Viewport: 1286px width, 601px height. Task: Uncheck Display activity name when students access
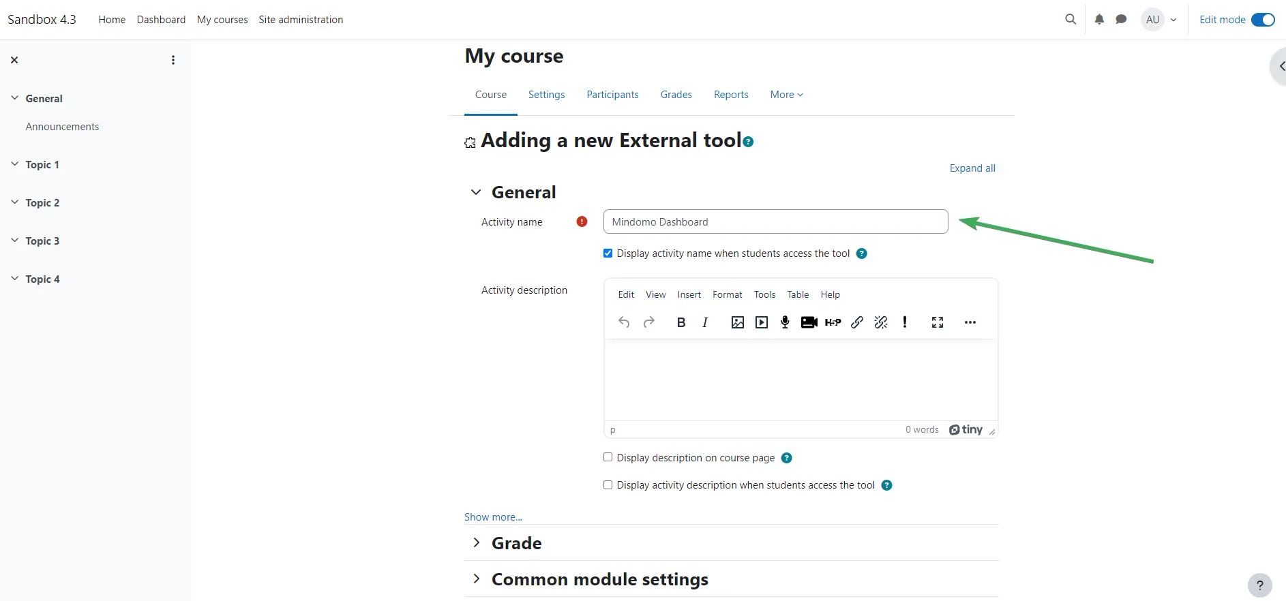coord(608,253)
